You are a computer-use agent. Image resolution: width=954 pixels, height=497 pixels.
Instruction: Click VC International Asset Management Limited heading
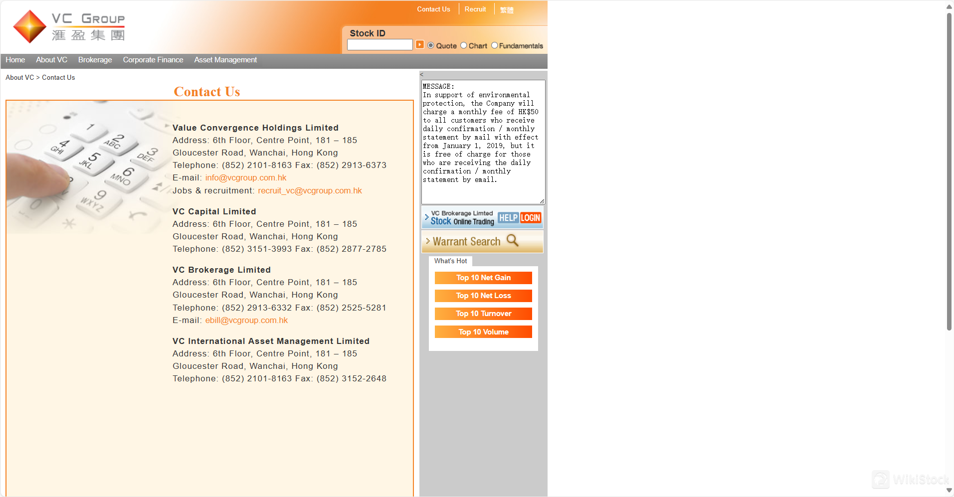tap(271, 341)
